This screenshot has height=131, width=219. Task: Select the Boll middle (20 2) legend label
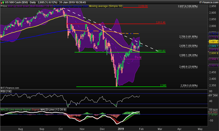[41, 6]
